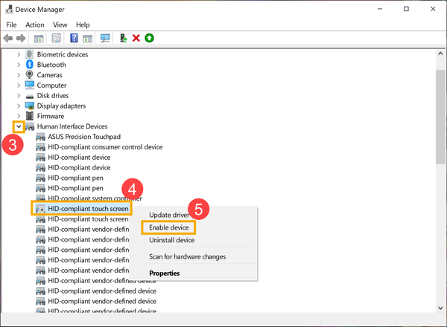Choose Enable device from context menu
Image resolution: width=447 pixels, height=327 pixels.
(168, 227)
